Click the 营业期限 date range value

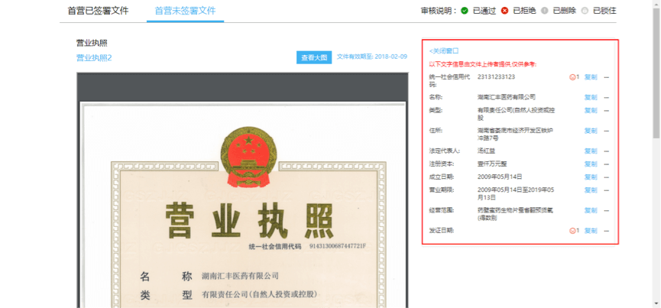click(x=516, y=193)
